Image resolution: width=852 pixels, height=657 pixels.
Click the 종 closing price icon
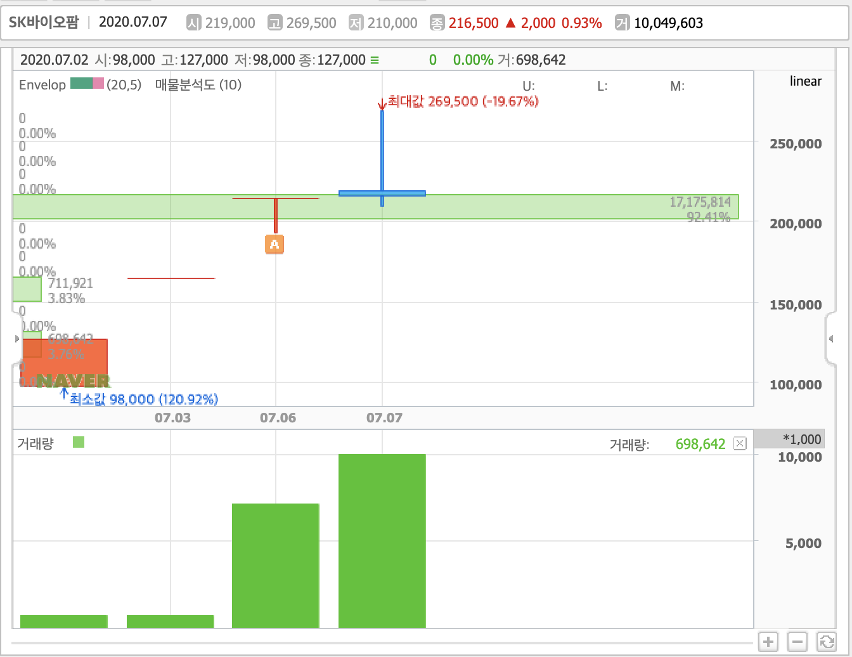(x=437, y=23)
